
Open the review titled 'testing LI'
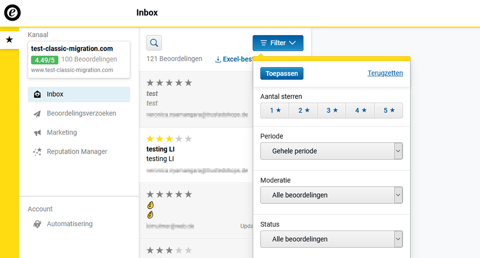pyautogui.click(x=196, y=156)
